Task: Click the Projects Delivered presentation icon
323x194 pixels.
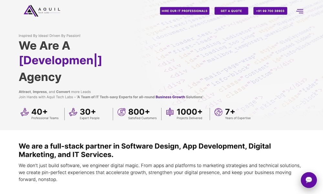Action: point(170,112)
